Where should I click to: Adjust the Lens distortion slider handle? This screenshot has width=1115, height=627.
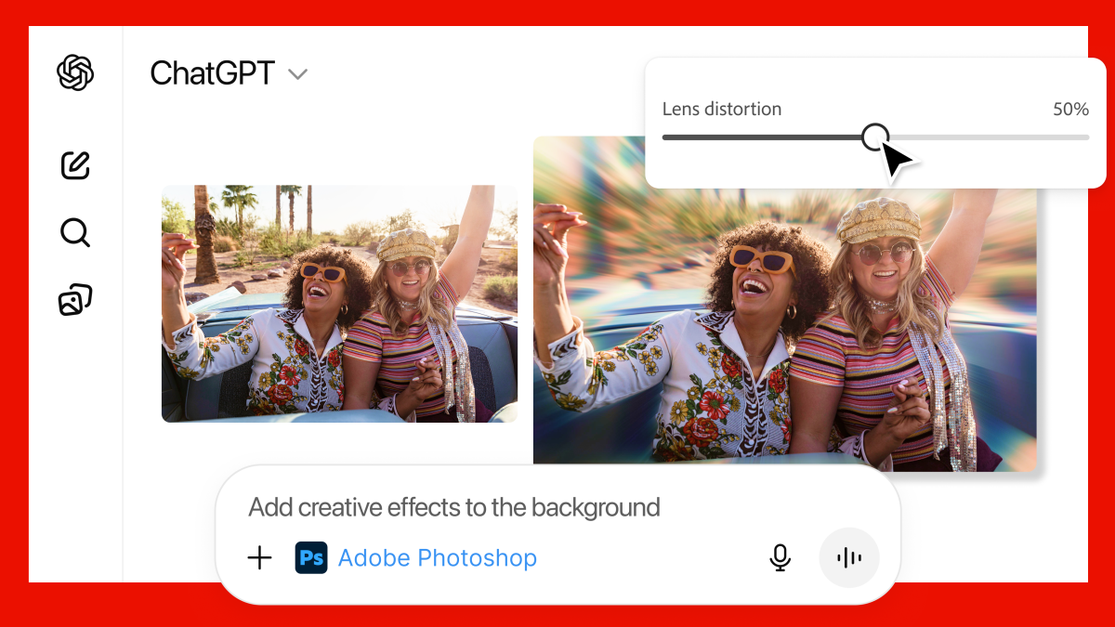tap(874, 137)
